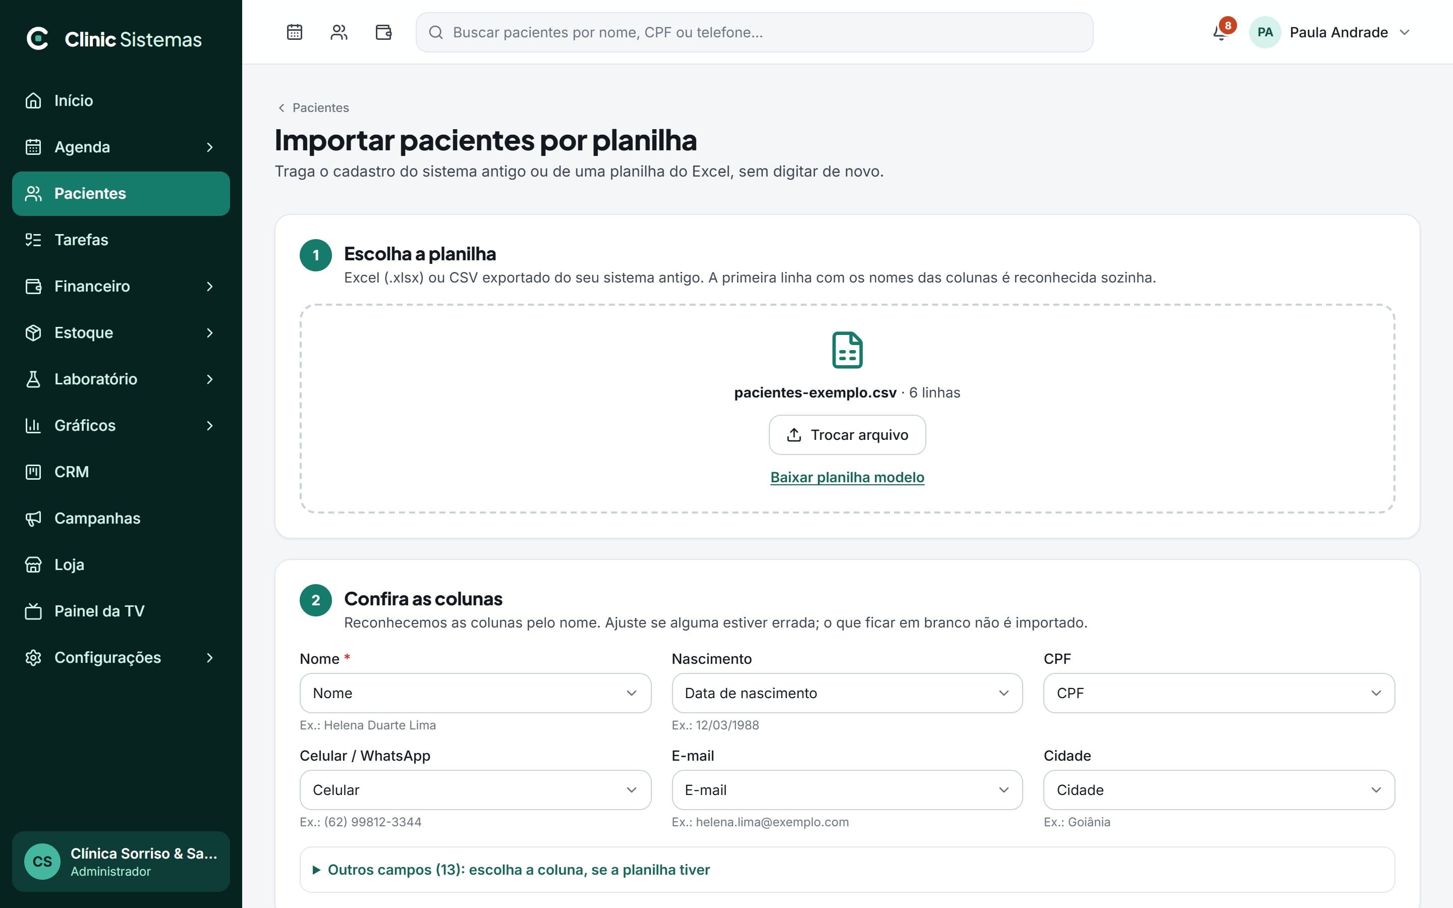Viewport: 1453px width, 908px height.
Task: Click the Financeiro wallet icon in sidebar
Action: tap(34, 286)
